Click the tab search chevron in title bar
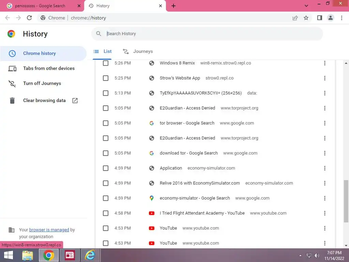 306,6
